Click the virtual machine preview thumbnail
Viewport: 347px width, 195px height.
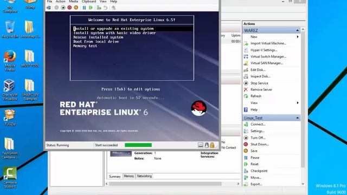tap(121, 154)
